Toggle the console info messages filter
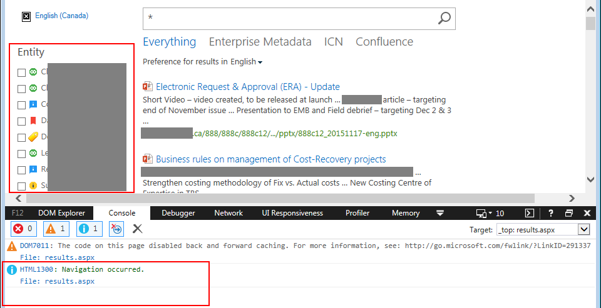 (89, 229)
